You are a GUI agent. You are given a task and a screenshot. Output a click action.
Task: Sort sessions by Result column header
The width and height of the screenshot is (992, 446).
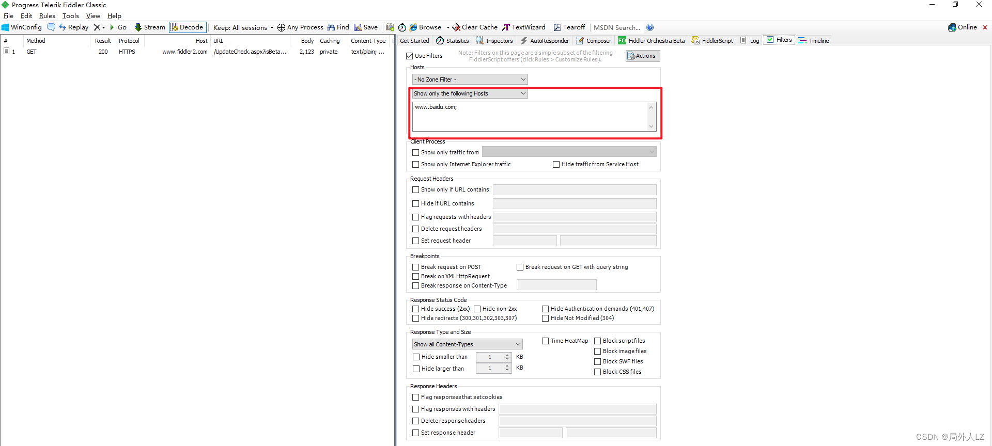pyautogui.click(x=103, y=41)
